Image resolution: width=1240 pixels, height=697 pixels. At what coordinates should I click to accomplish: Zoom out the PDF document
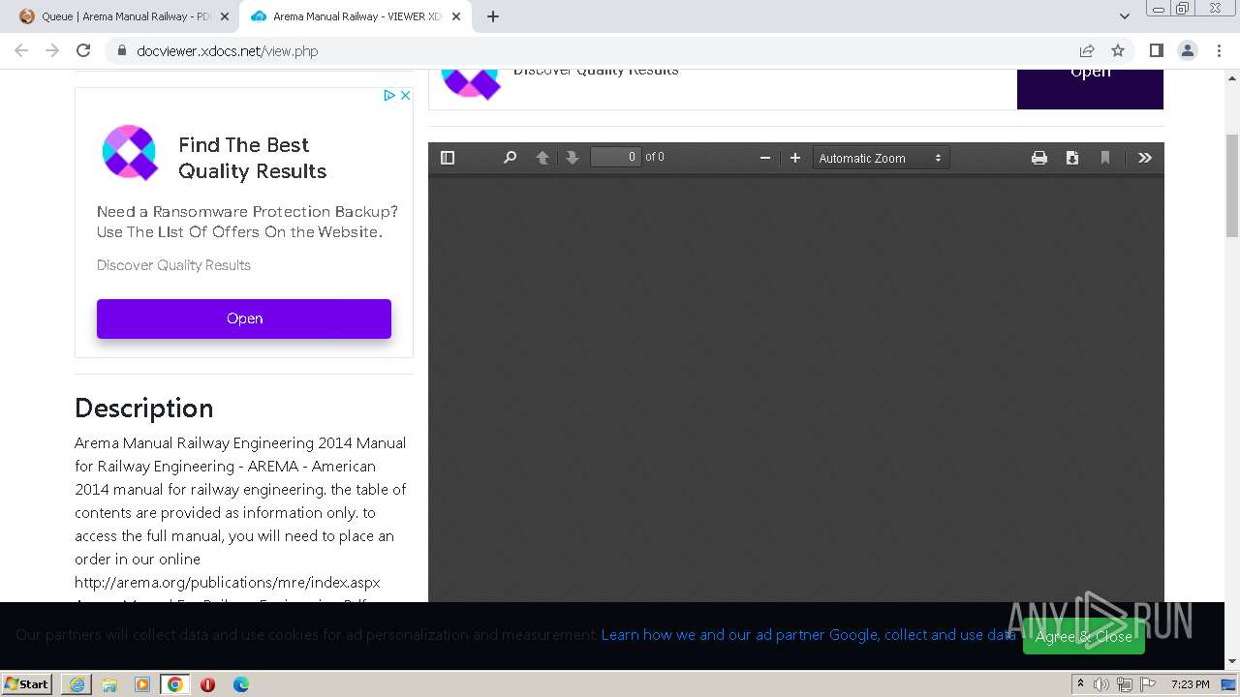point(765,158)
